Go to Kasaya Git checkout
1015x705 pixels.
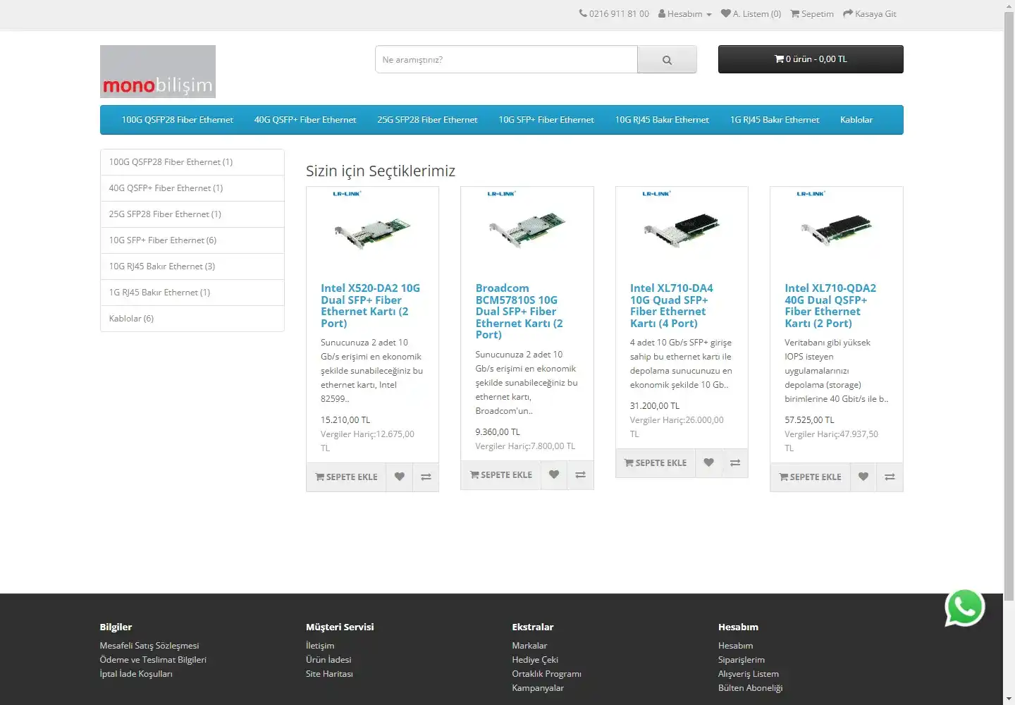tap(870, 13)
